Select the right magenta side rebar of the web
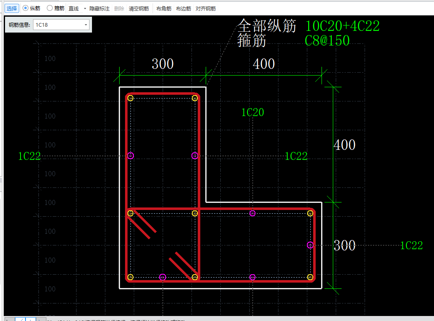The image size is (434, 321). pos(194,156)
